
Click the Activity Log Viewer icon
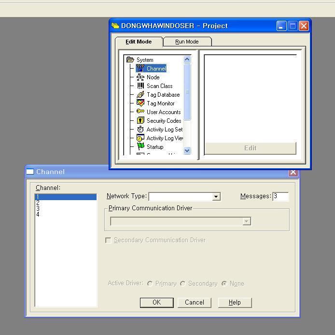140,138
